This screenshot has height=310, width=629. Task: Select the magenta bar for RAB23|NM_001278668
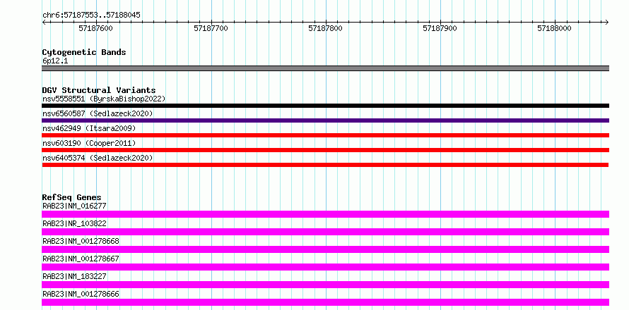[x=325, y=249]
